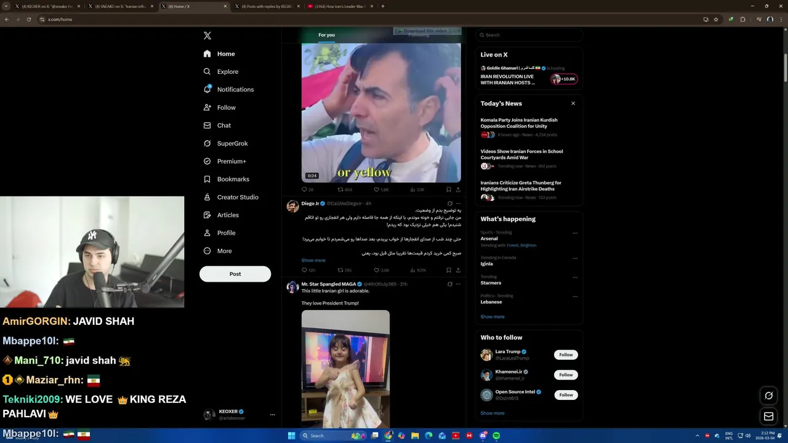This screenshot has height=443, width=788.
Task: Open Iranian girl video thumbnail
Action: click(x=345, y=369)
